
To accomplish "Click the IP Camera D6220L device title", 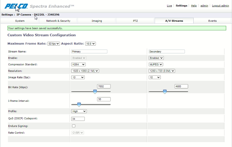I will (38, 14).
